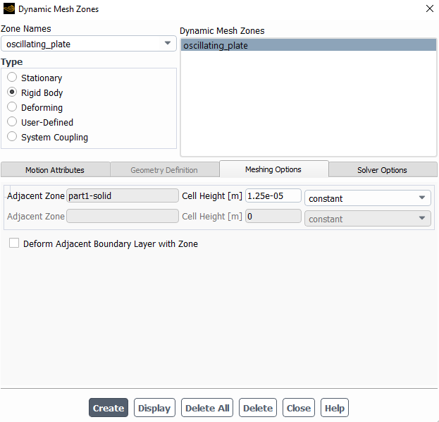The height and width of the screenshot is (422, 439).
Task: Click the Create button
Action: (x=109, y=408)
